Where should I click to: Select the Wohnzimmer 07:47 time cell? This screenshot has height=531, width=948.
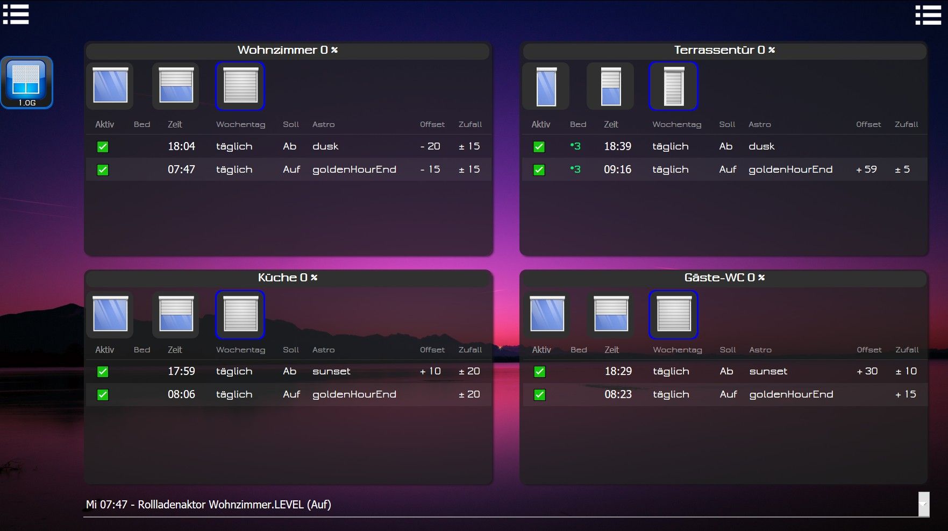(181, 169)
